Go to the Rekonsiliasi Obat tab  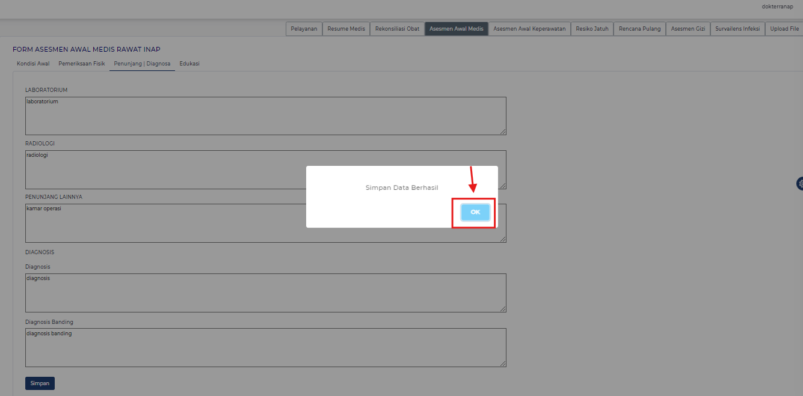tap(397, 29)
